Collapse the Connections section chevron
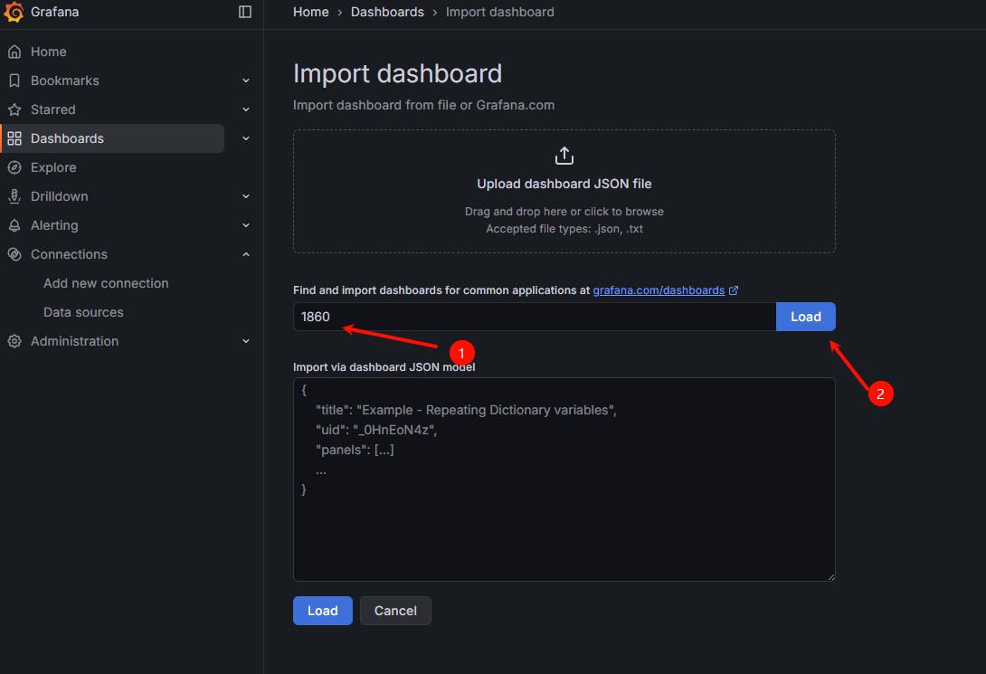Viewport: 986px width, 674px height. point(246,254)
